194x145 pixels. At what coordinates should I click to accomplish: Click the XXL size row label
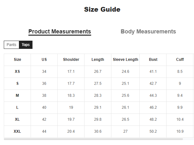click(x=17, y=131)
